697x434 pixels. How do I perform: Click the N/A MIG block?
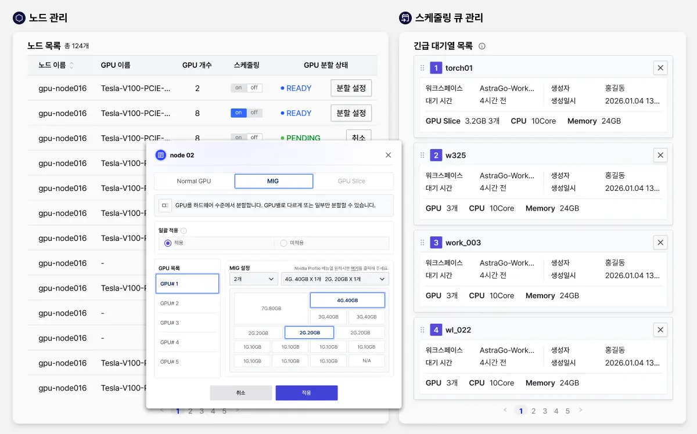pyautogui.click(x=367, y=361)
